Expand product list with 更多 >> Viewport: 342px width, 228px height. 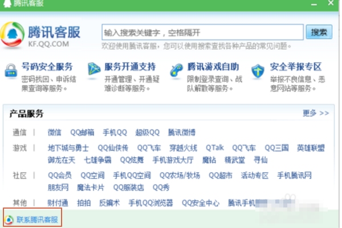pos(316,113)
